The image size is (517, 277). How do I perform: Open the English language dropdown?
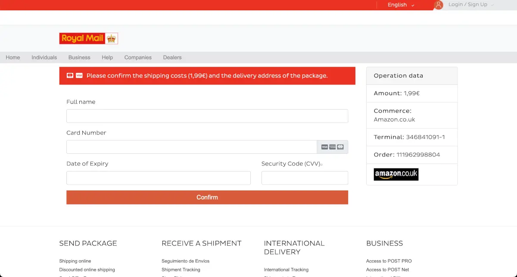click(x=399, y=5)
